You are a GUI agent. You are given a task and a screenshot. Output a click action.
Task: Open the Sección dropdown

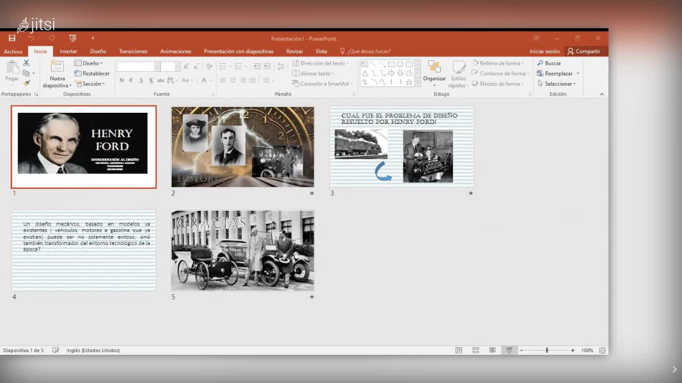coord(90,84)
